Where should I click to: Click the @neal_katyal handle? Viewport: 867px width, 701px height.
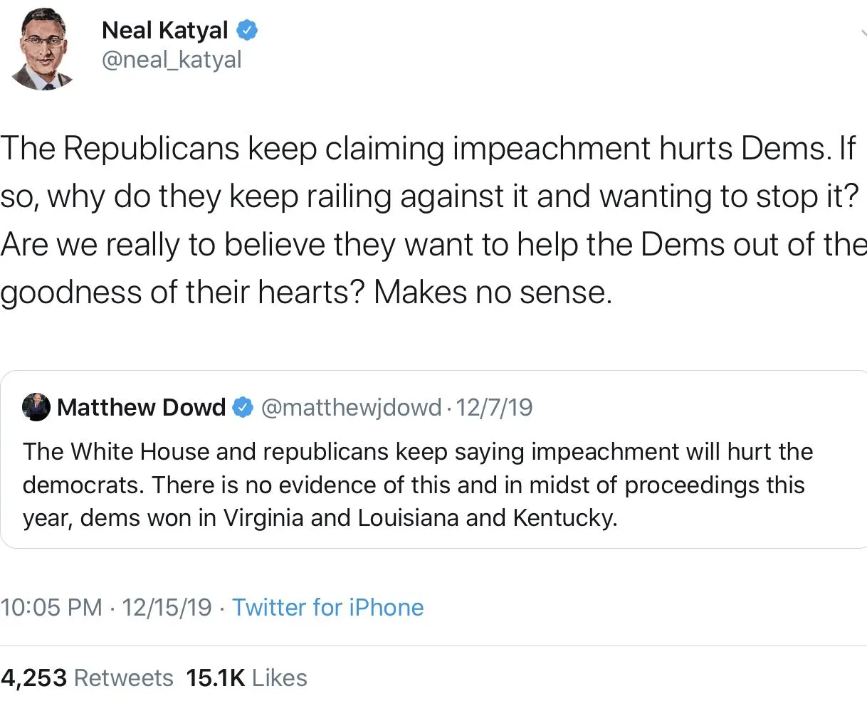(172, 60)
